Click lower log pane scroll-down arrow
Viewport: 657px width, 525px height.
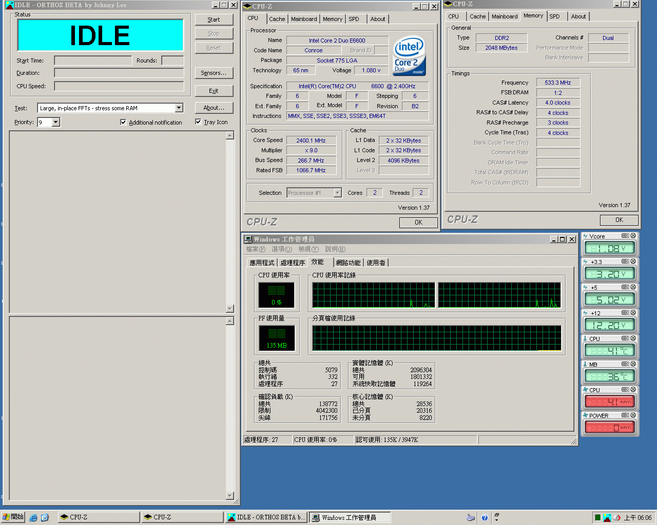(230, 496)
